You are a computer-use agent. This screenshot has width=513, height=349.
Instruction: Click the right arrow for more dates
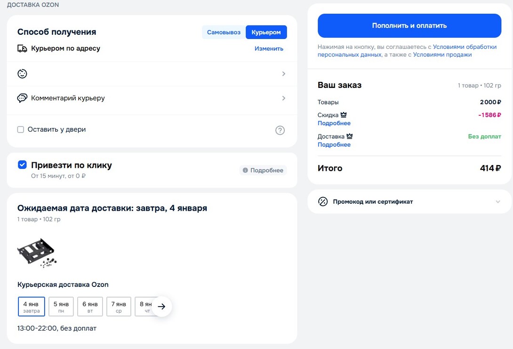point(161,307)
